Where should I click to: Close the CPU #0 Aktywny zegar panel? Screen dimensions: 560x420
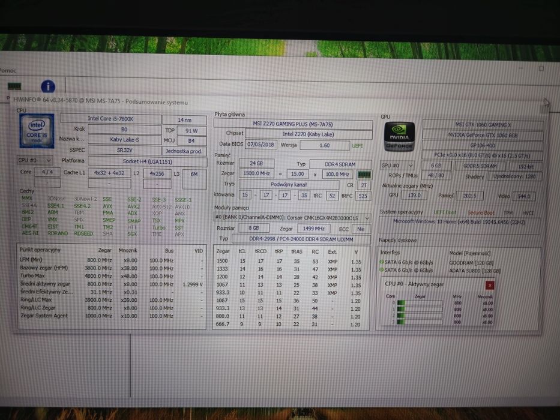[x=490, y=285]
